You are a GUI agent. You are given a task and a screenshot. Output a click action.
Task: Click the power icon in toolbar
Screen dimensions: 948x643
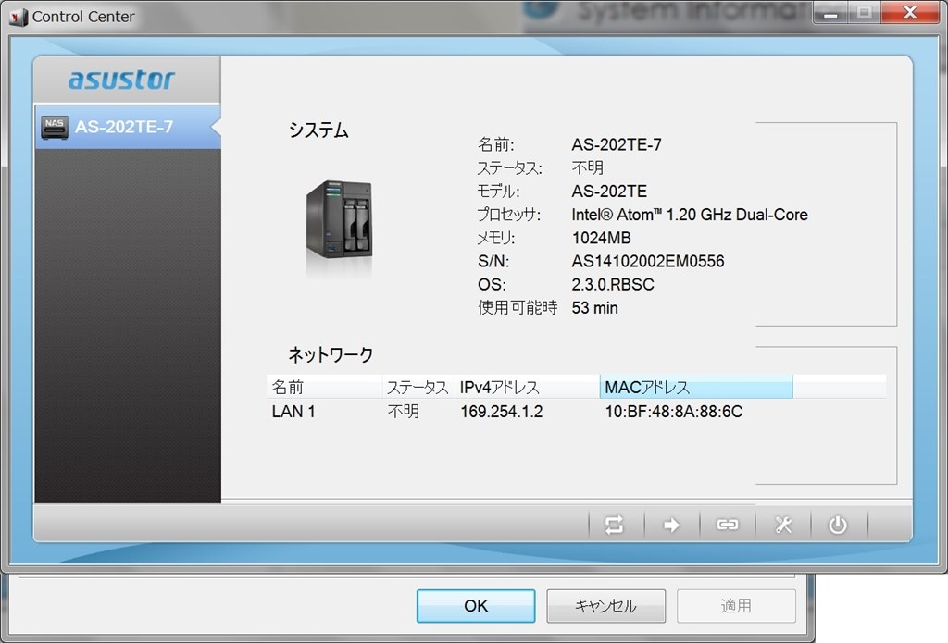coord(837,525)
